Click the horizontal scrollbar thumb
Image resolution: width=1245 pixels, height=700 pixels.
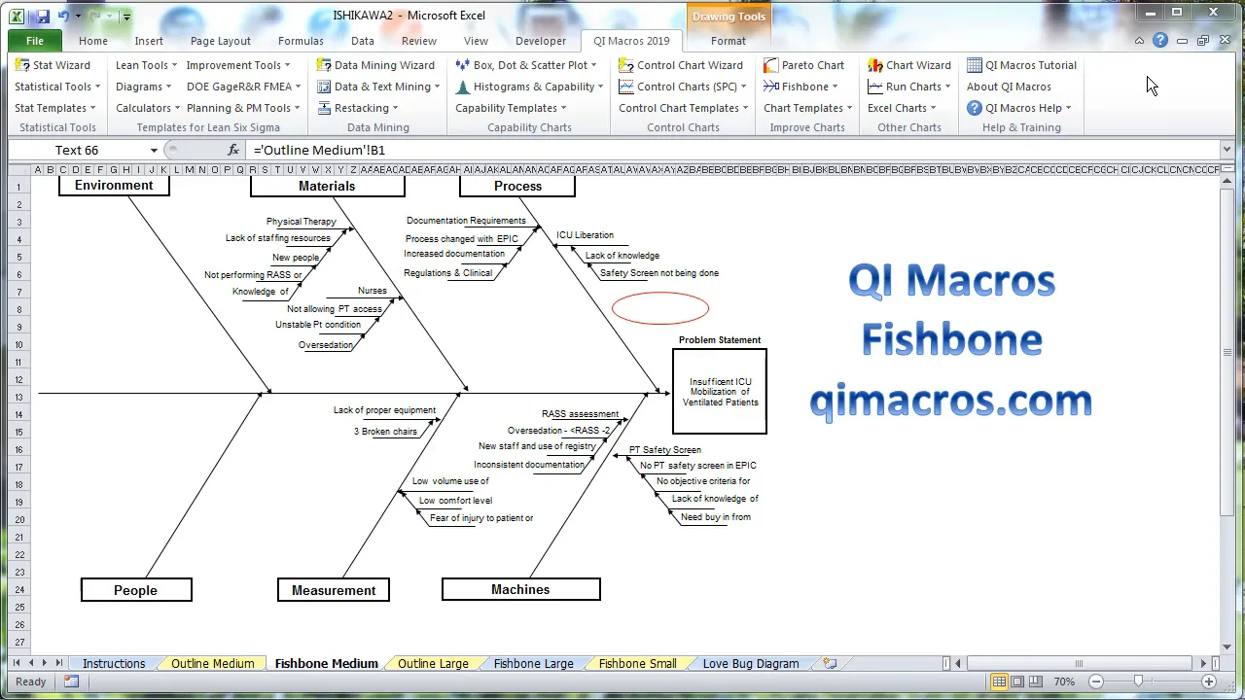pos(1078,663)
